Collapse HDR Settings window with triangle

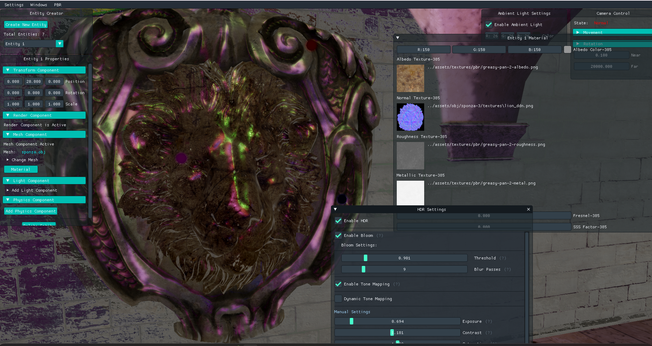click(335, 209)
